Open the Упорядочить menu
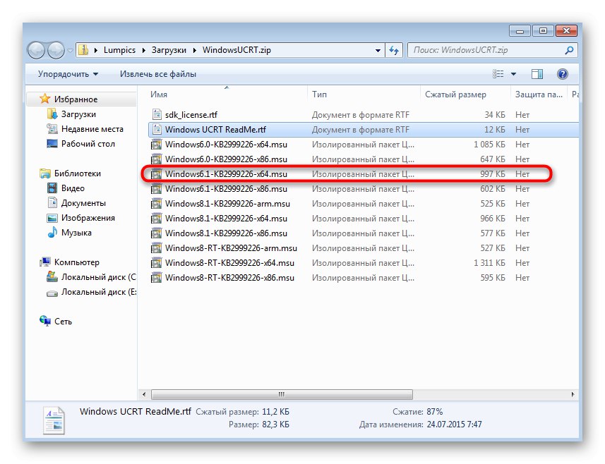Viewport: 605px width, 464px height. (68, 74)
